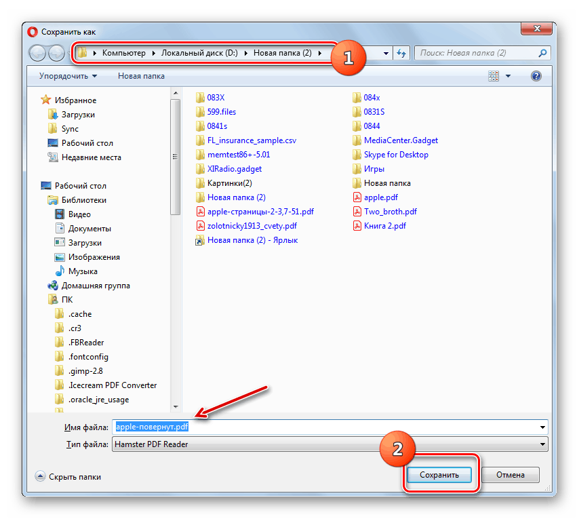Click the Домашняя группа icon
Viewport: 579px width, 519px height.
coord(53,286)
